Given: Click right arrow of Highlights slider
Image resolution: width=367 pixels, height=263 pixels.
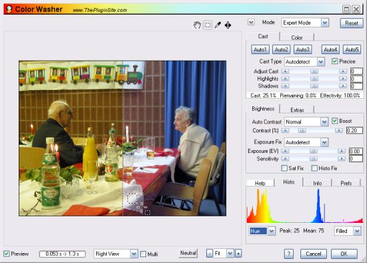Looking at the screenshot, I should click(343, 79).
